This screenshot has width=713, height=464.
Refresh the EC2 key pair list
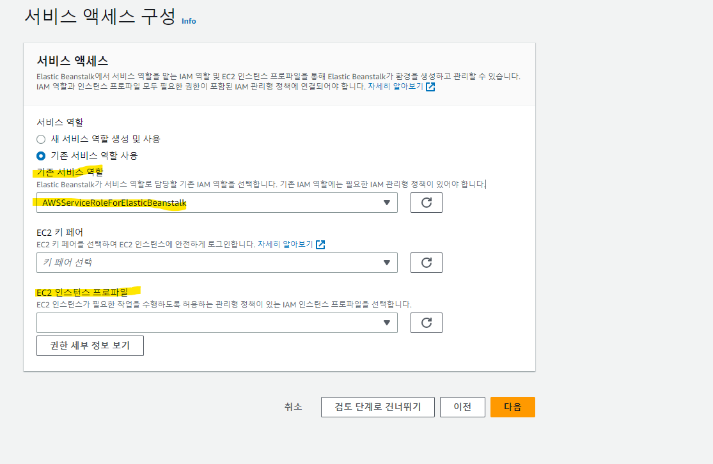click(426, 263)
